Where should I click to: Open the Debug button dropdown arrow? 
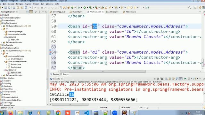81,8
